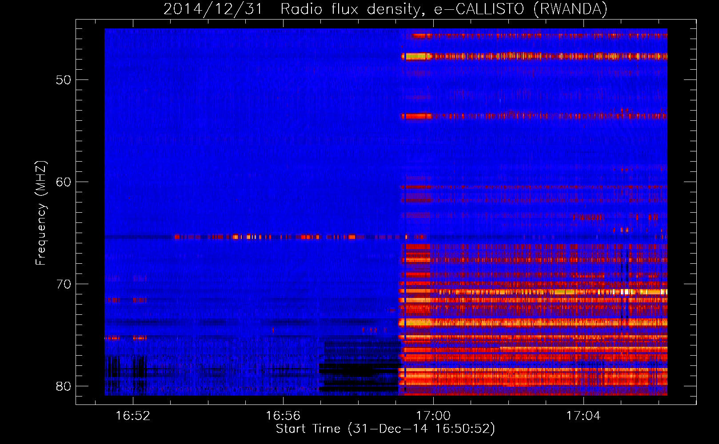Click the time tick label '16:52'
719x444 pixels.
coord(133,416)
